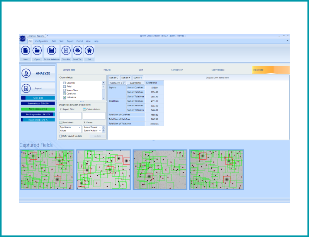Open the Field ribbon tab
The height and width of the screenshot is (237, 309).
tap(54, 41)
